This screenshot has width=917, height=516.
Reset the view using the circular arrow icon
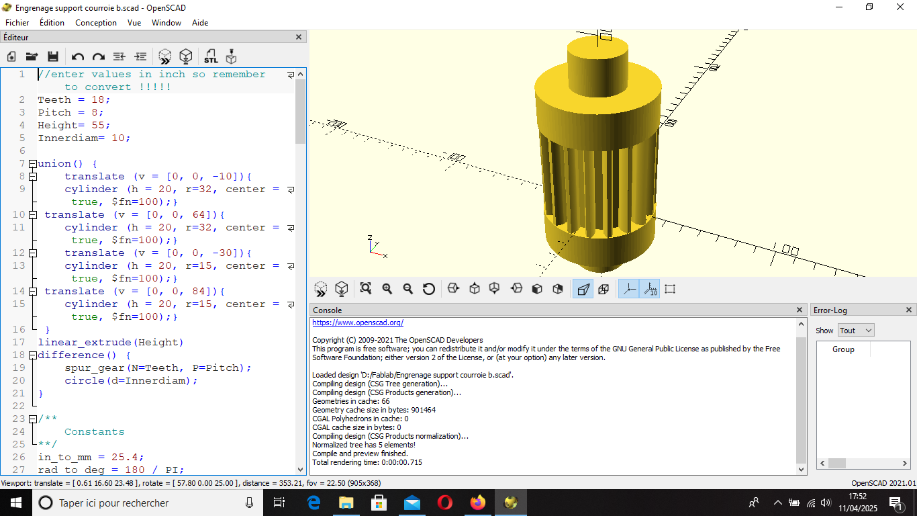point(429,289)
